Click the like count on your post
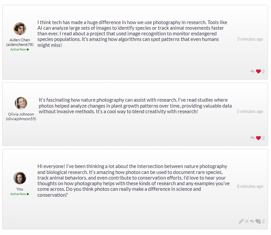 [263, 221]
